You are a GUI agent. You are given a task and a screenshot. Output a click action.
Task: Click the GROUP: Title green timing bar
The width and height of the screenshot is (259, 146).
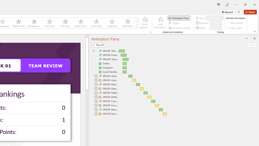point(122,51)
